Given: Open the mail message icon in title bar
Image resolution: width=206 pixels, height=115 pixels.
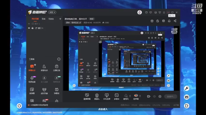Looking at the screenshot, I should 146,12.
